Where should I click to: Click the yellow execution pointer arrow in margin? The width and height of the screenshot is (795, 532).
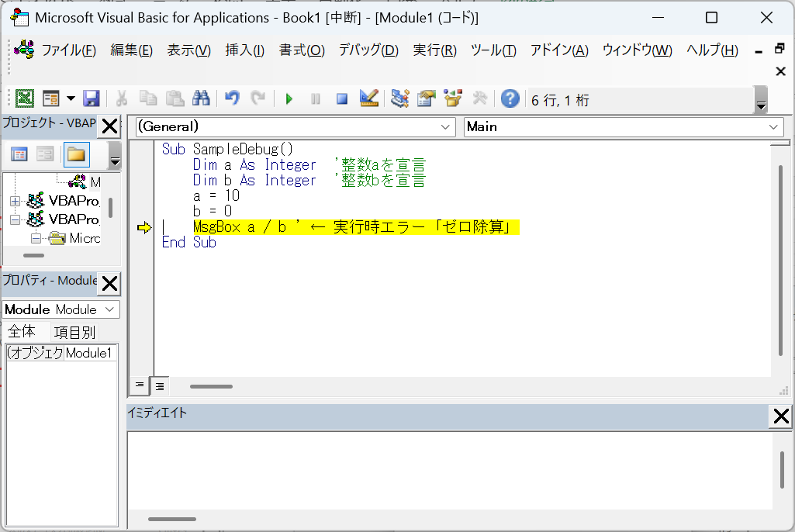point(144,227)
